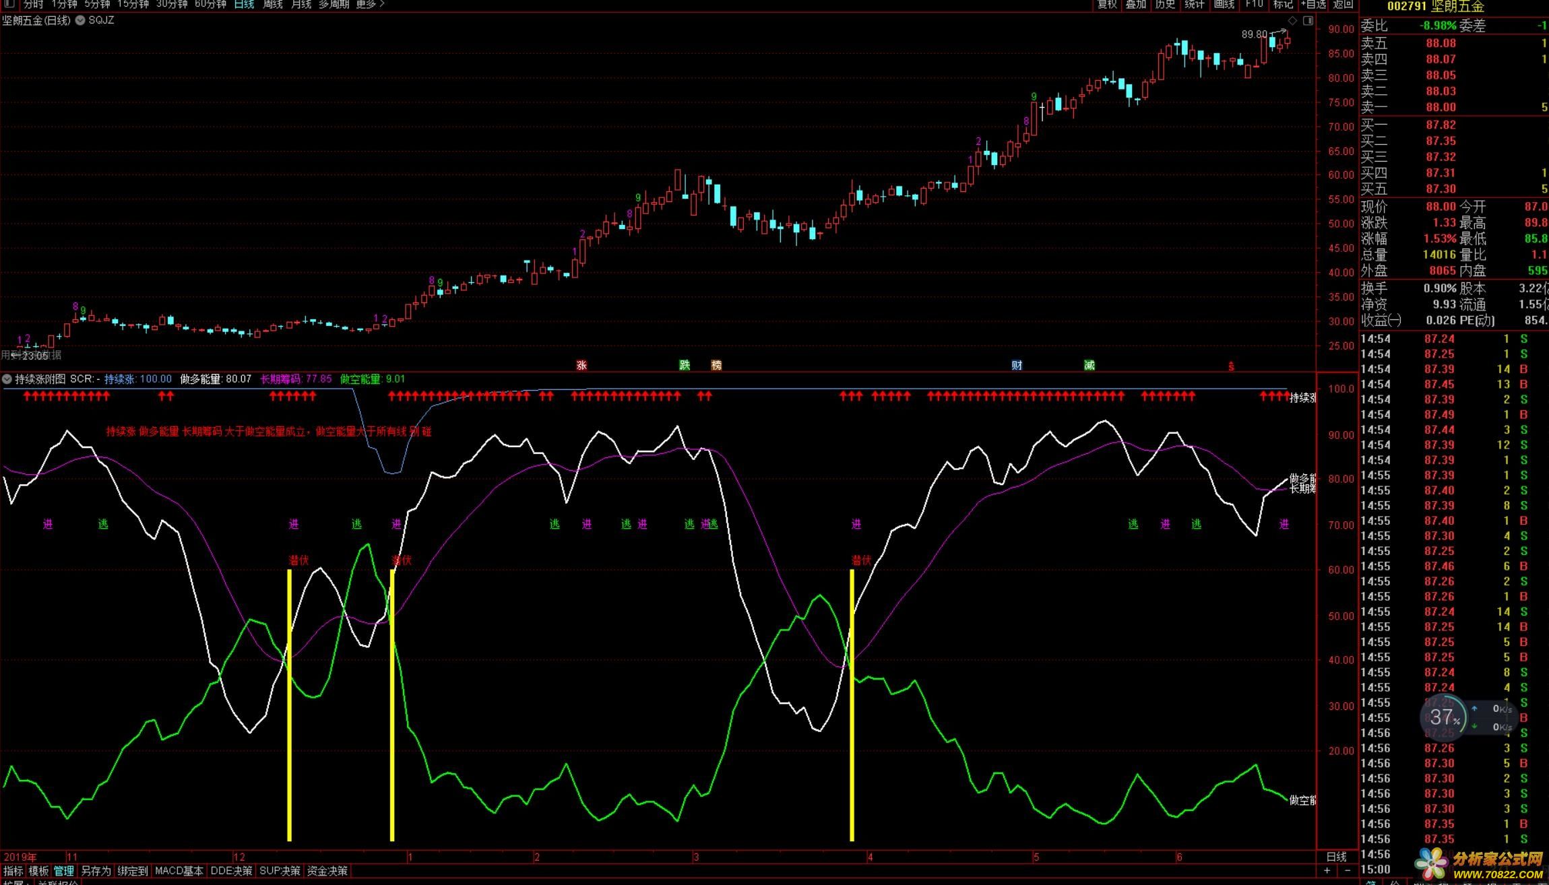The image size is (1549, 885).
Task: Click the 叠加 overlay button
Action: pos(1136,4)
